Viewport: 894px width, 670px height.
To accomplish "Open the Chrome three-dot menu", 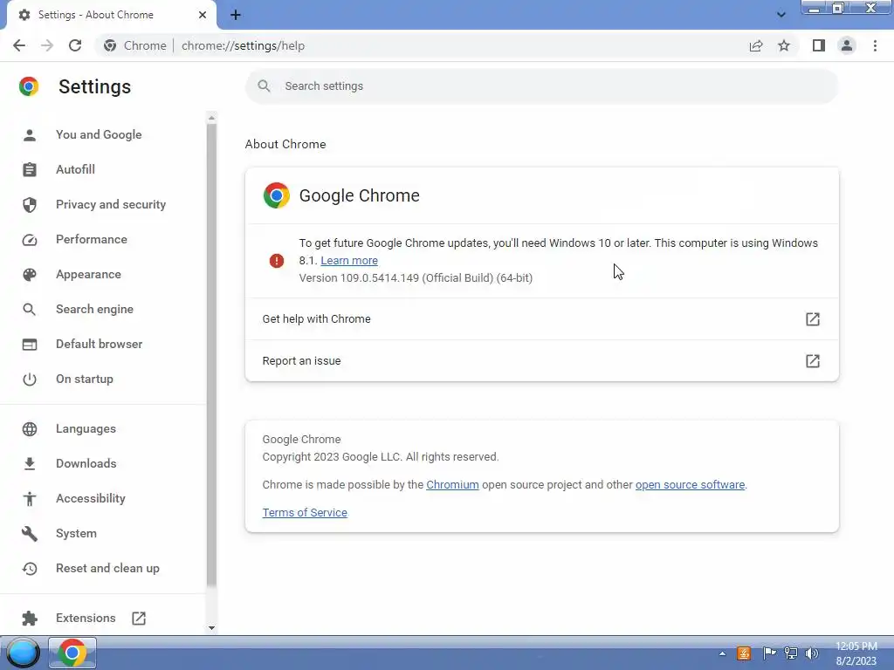I will coord(875,45).
